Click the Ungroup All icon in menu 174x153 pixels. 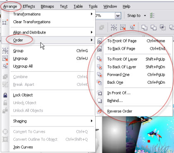tap(5, 66)
